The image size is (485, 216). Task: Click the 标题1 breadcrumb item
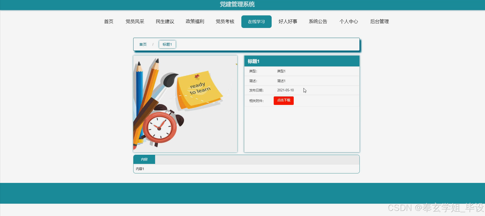click(x=167, y=44)
